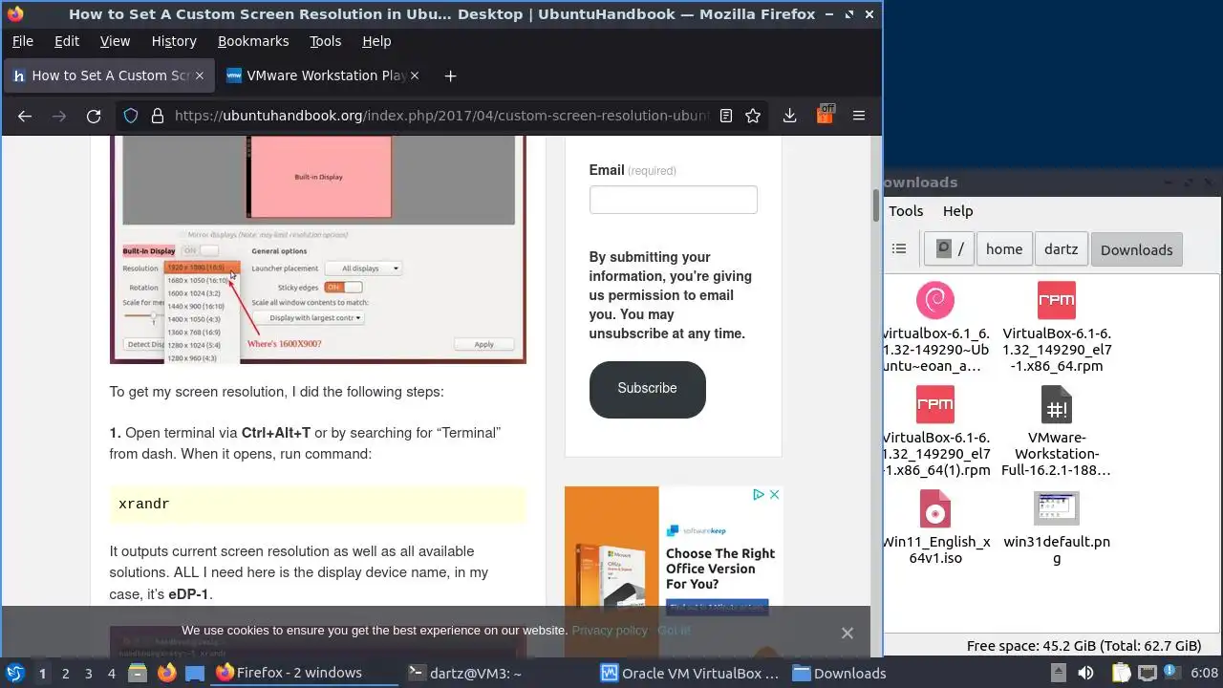Click the network tray icon
The width and height of the screenshot is (1223, 688).
tap(1148, 673)
